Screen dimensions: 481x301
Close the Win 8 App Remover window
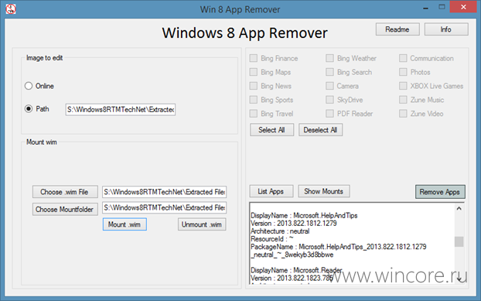(x=463, y=7)
